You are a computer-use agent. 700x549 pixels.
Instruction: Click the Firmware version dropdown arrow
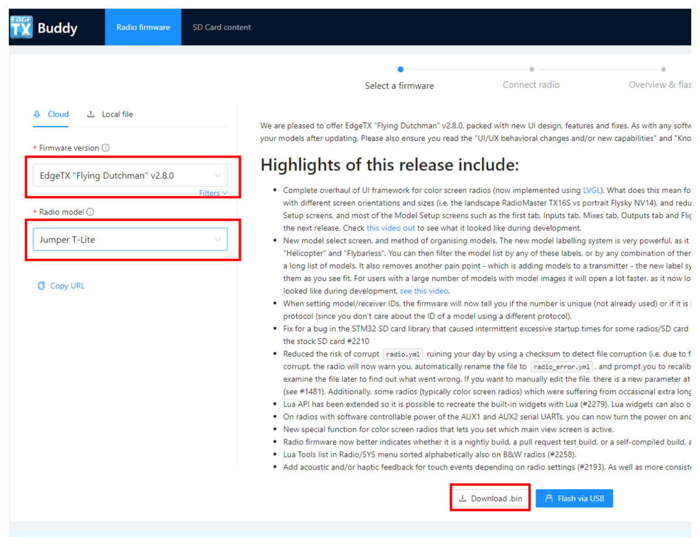[x=218, y=175]
